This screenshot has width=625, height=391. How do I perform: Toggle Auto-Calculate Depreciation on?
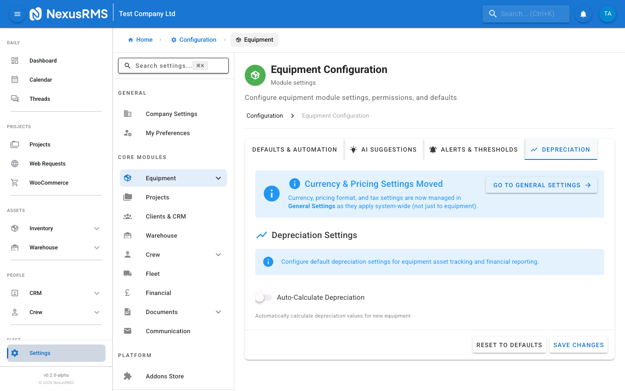pyautogui.click(x=263, y=297)
